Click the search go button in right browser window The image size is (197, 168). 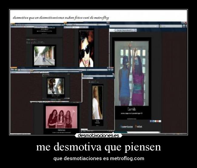(x=184, y=26)
